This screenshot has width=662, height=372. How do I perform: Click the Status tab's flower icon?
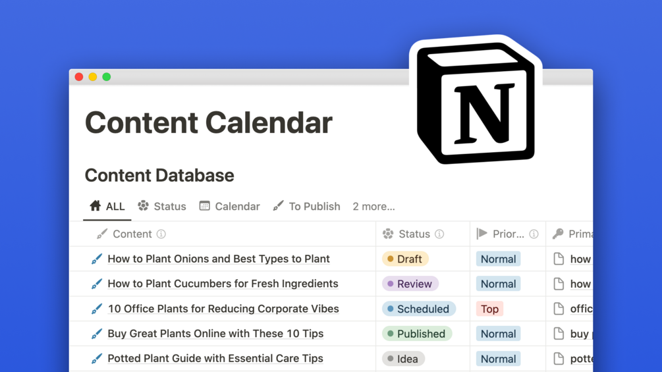click(x=143, y=205)
